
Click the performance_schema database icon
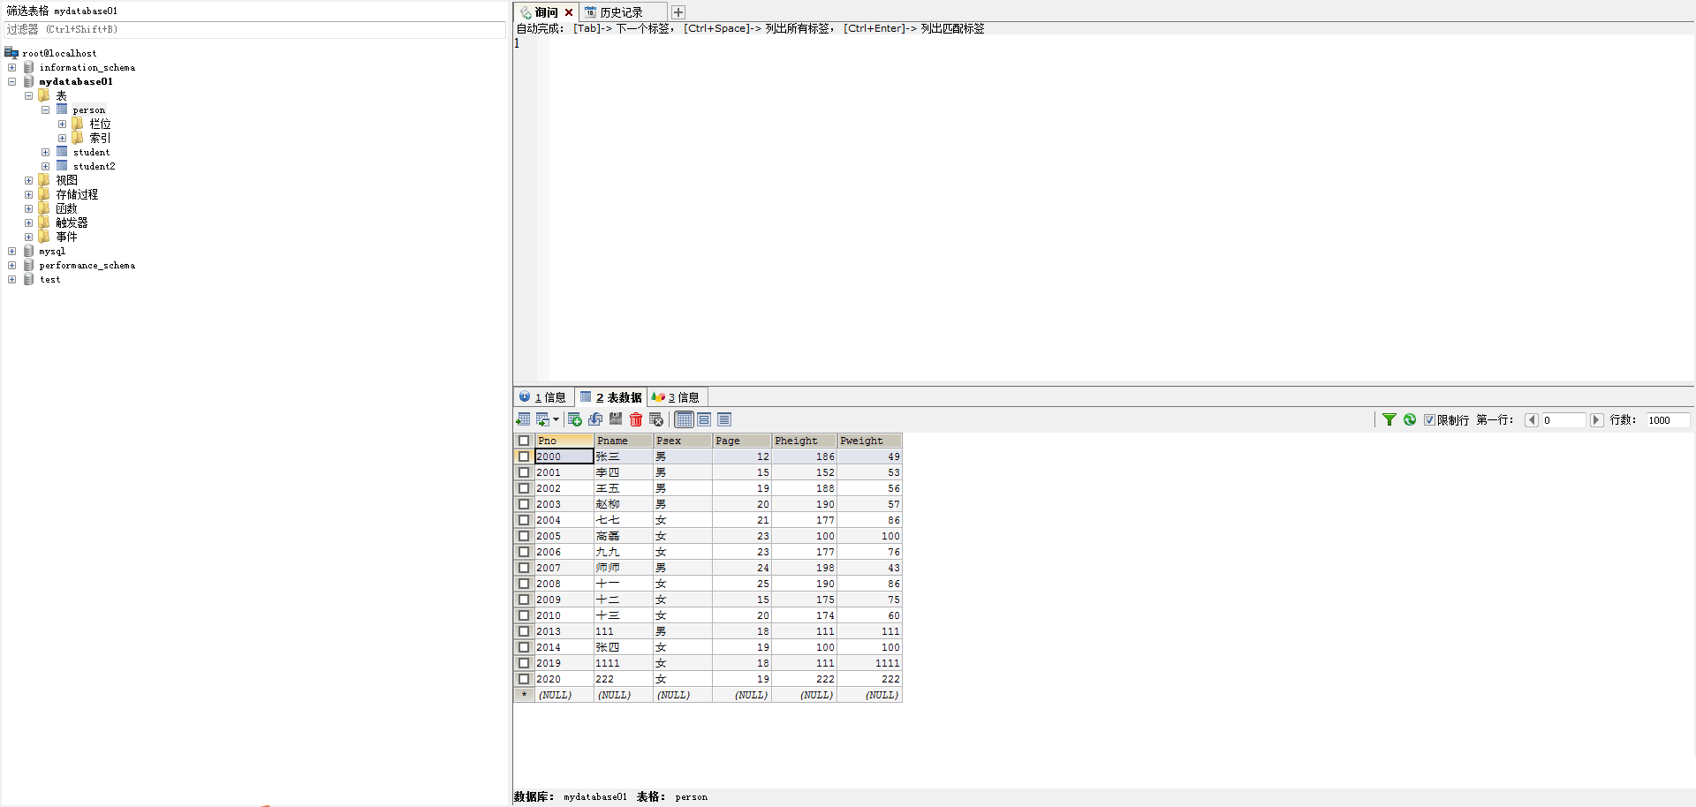pos(28,265)
